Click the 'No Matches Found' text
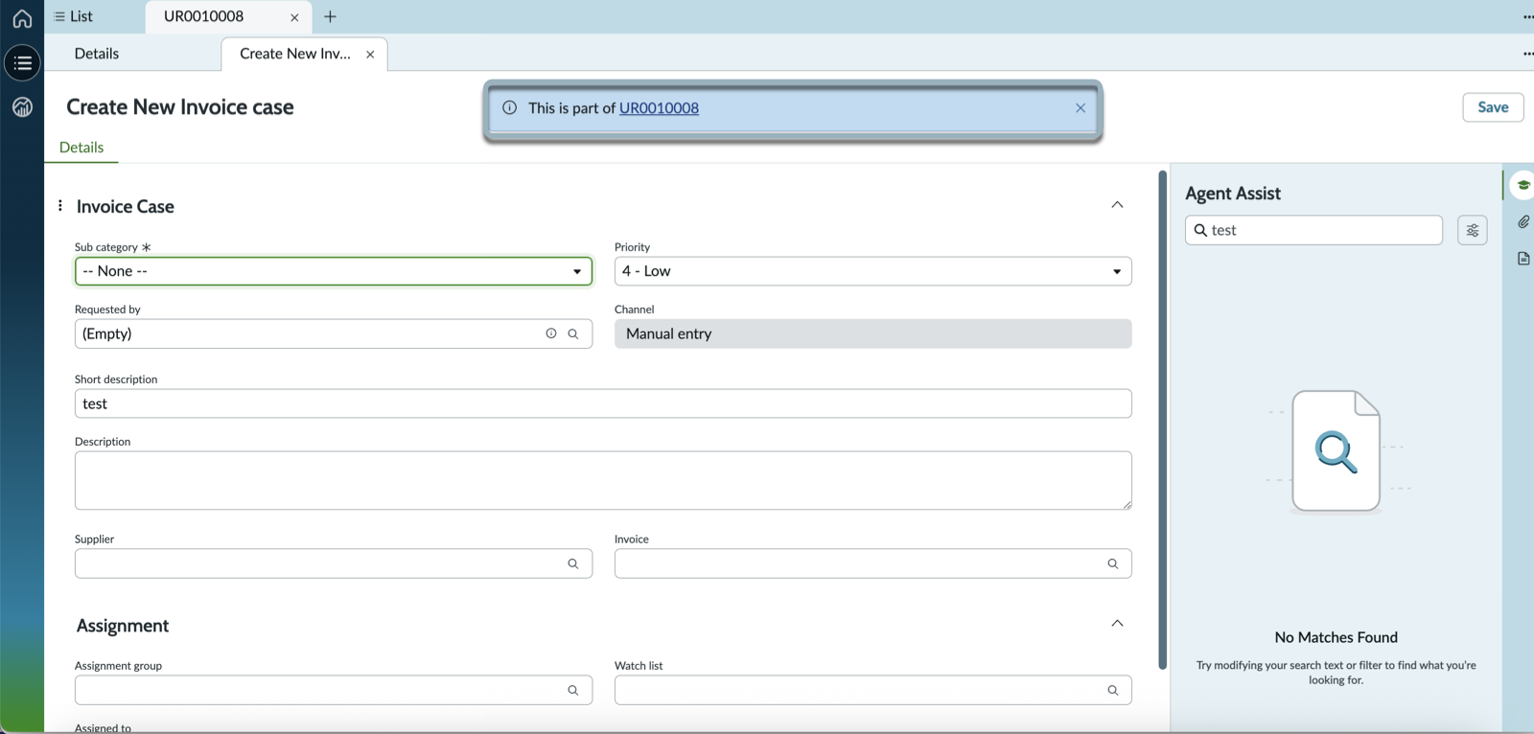The height and width of the screenshot is (734, 1534). click(1336, 637)
